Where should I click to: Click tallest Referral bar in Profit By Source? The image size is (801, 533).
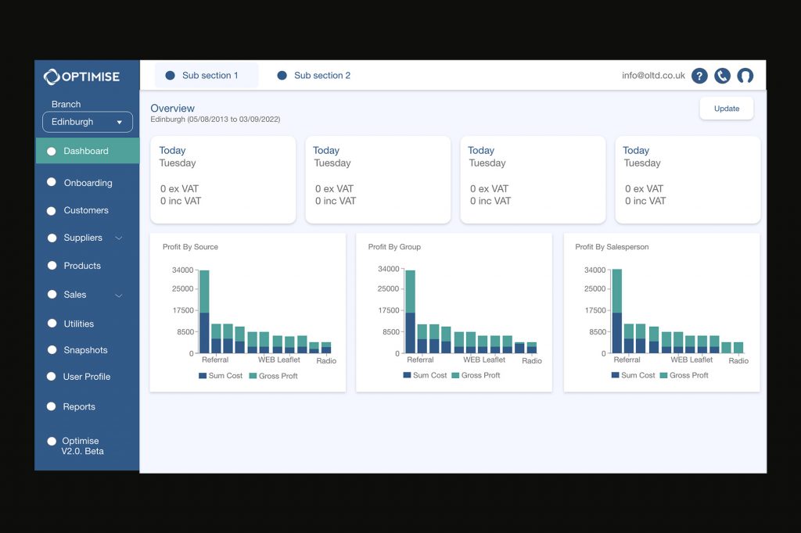204,311
